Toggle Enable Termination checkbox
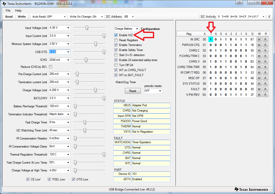The width and height of the screenshot is (275, 194). 116,45
